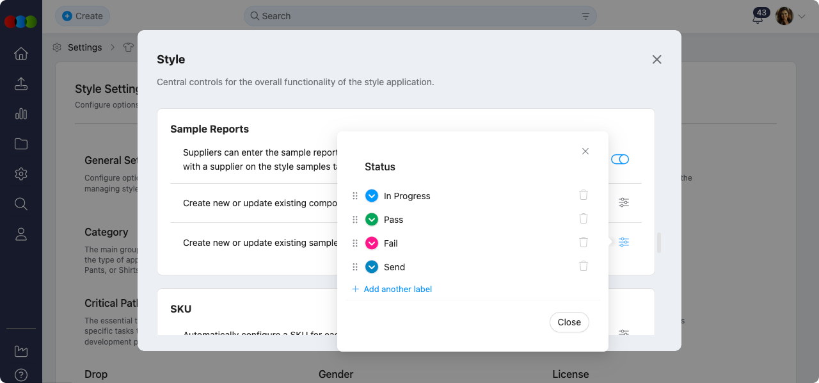Image resolution: width=819 pixels, height=383 pixels.
Task: Click the notifications bell showing 43
Action: (x=758, y=16)
